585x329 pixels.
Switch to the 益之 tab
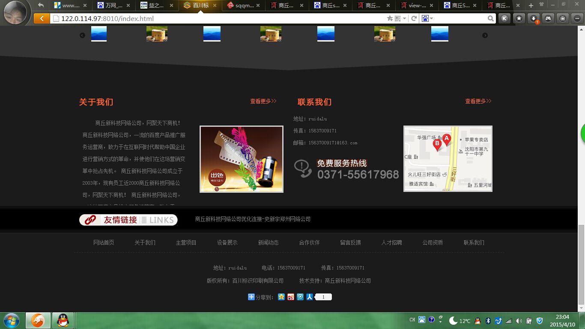[157, 6]
